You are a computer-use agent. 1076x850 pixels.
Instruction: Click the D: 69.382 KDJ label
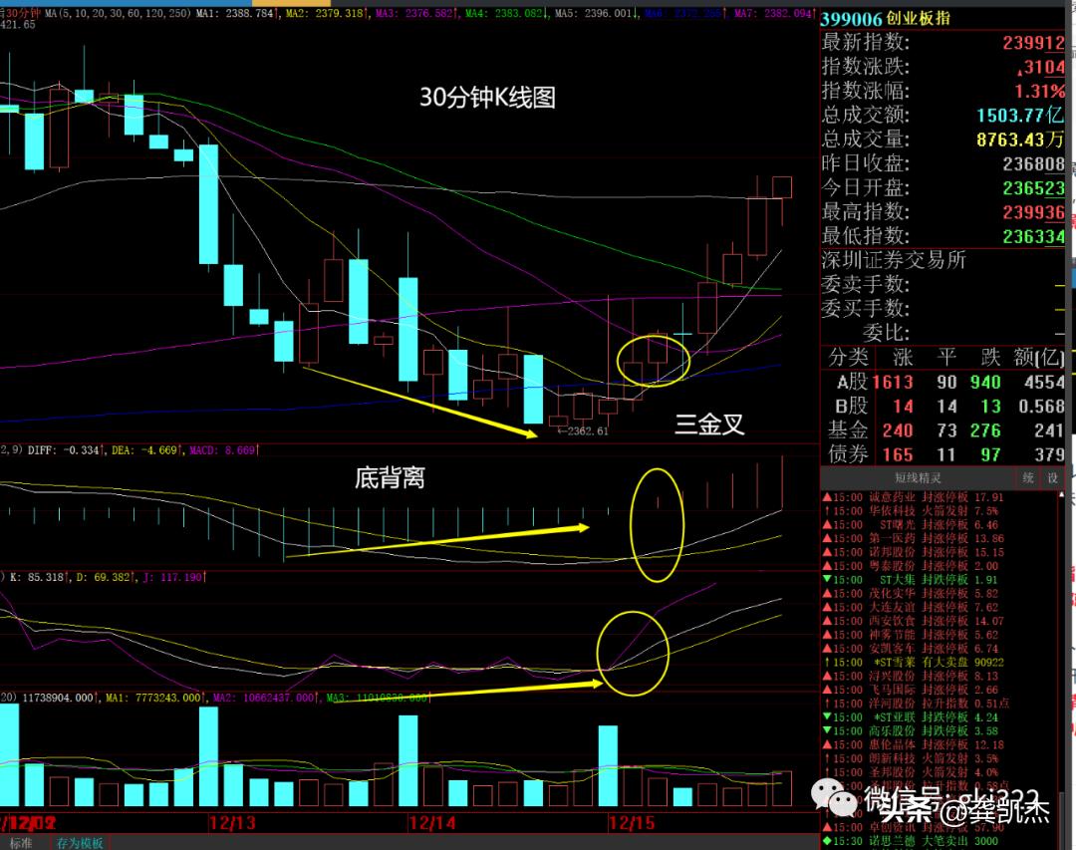(x=106, y=577)
